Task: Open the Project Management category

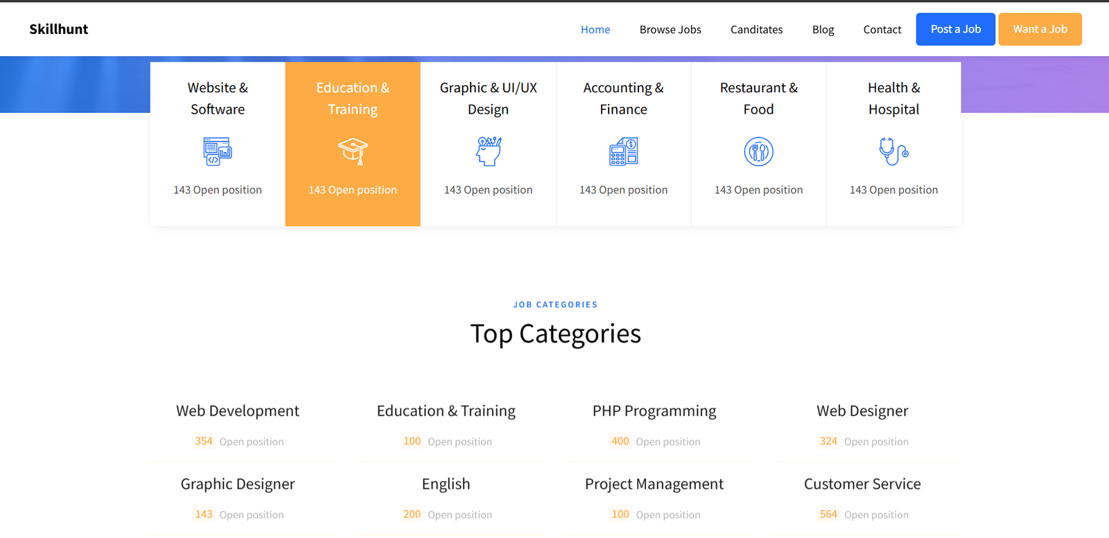Action: (654, 484)
